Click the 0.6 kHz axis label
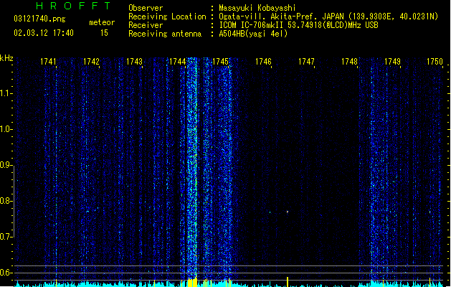451x287 pixels. pos(6,273)
